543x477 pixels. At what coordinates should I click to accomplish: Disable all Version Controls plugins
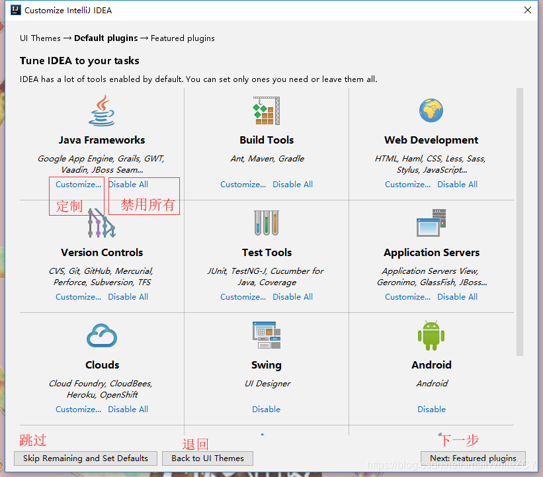click(128, 297)
